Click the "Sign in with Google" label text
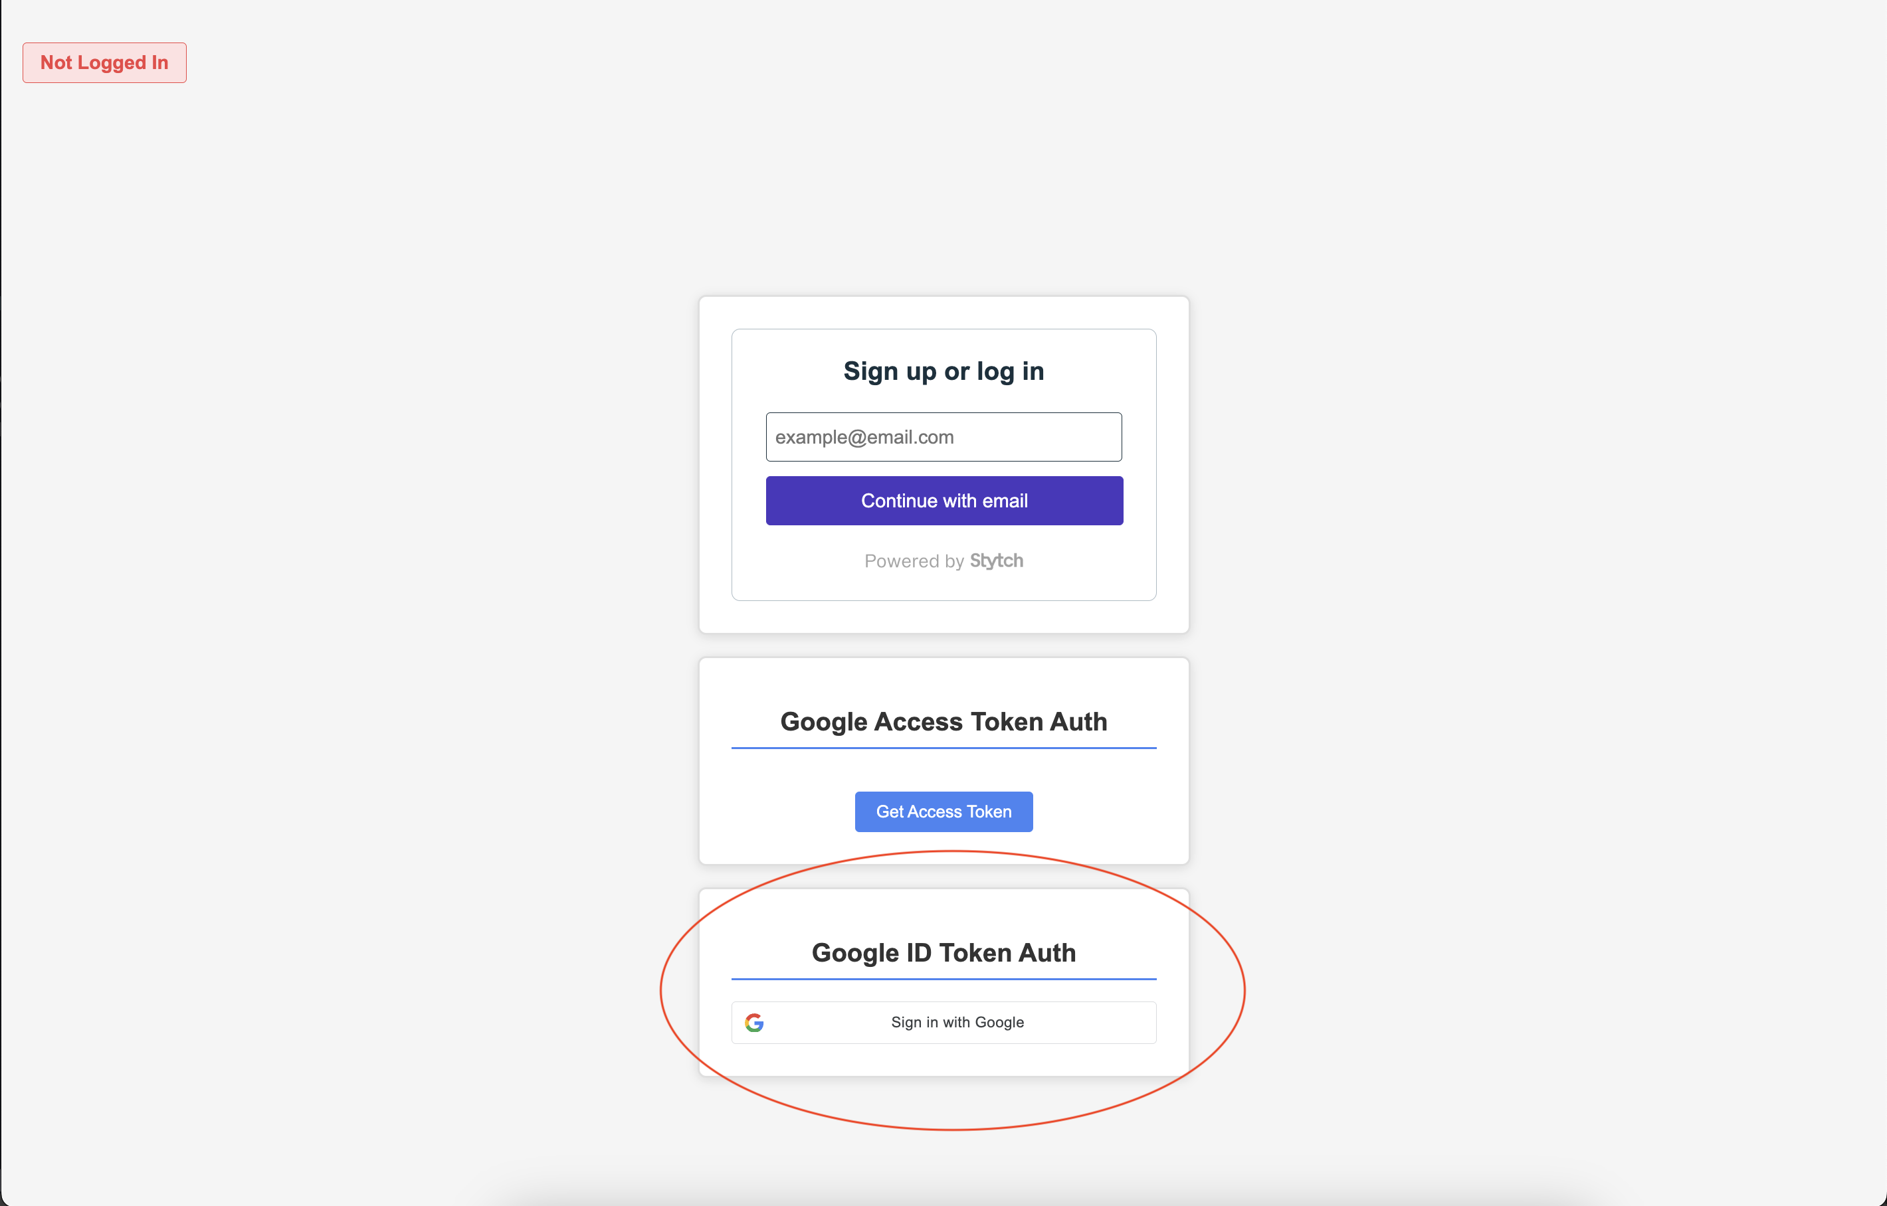 coord(957,1023)
